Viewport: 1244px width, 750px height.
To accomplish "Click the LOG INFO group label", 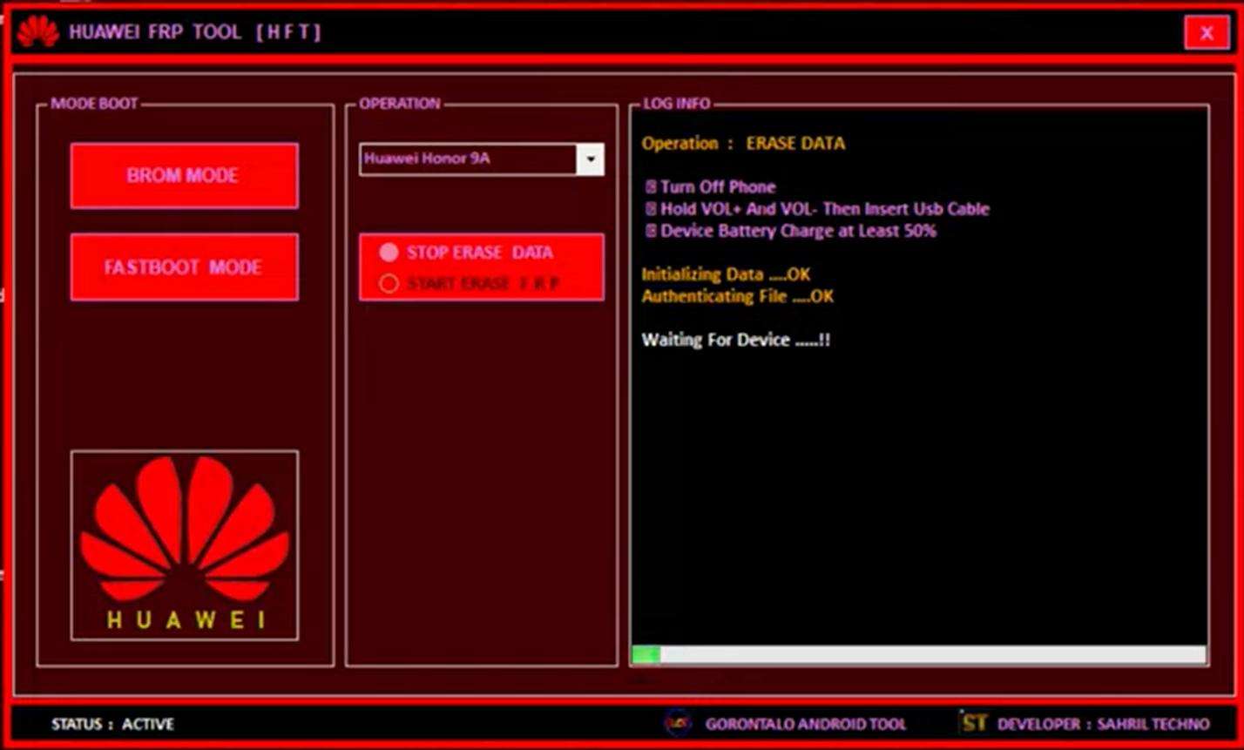I will [677, 104].
